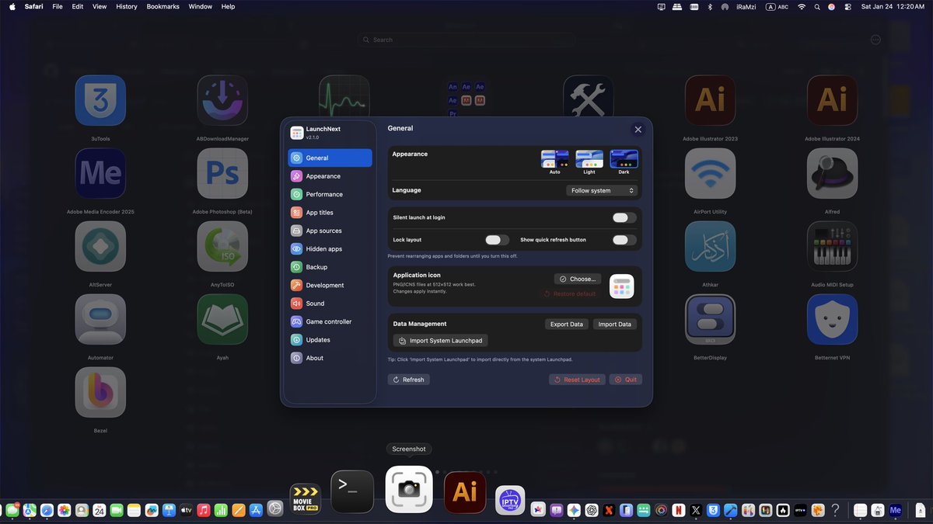Go to the Performance tab
Viewport: 933px width, 524px height.
click(330, 194)
